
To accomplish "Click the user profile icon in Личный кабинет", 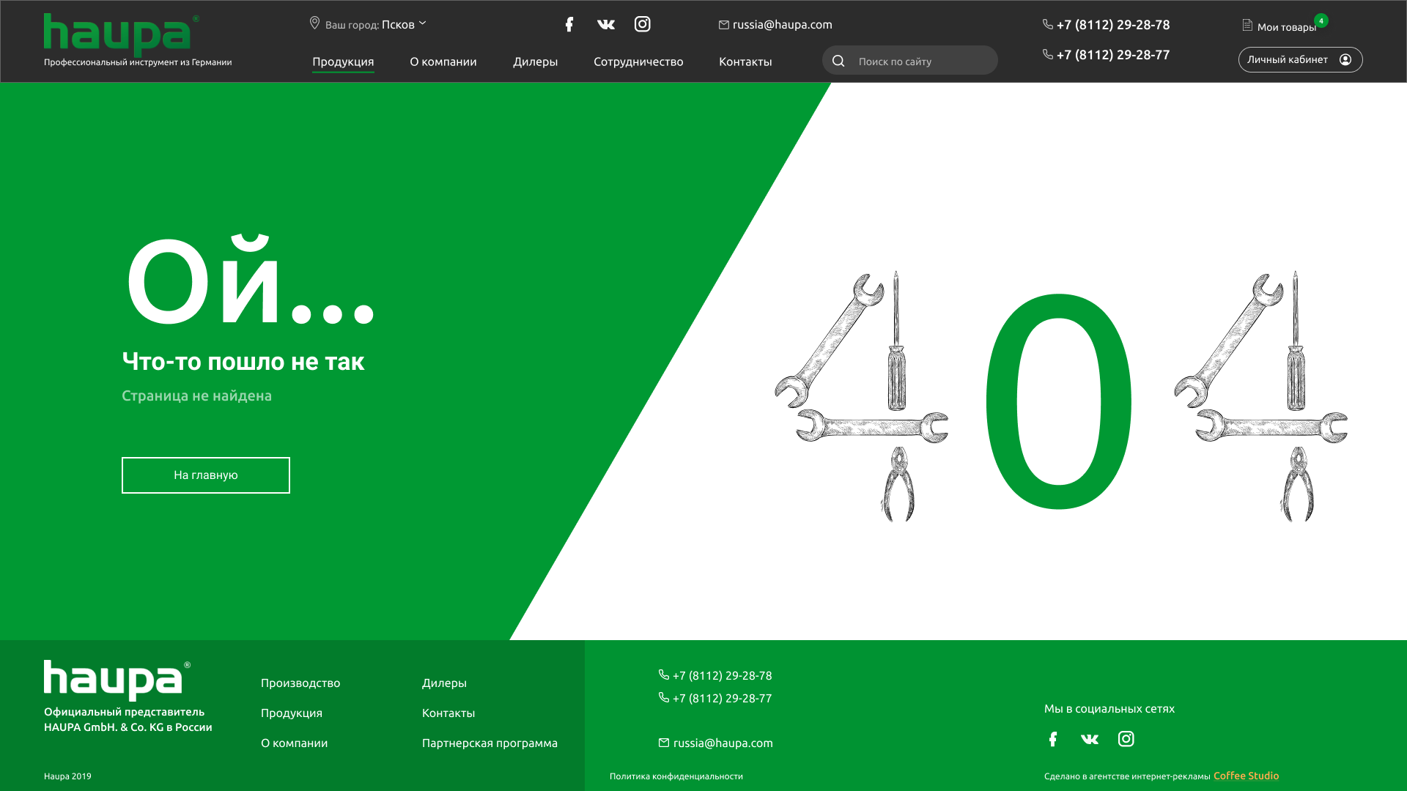I will click(x=1345, y=59).
